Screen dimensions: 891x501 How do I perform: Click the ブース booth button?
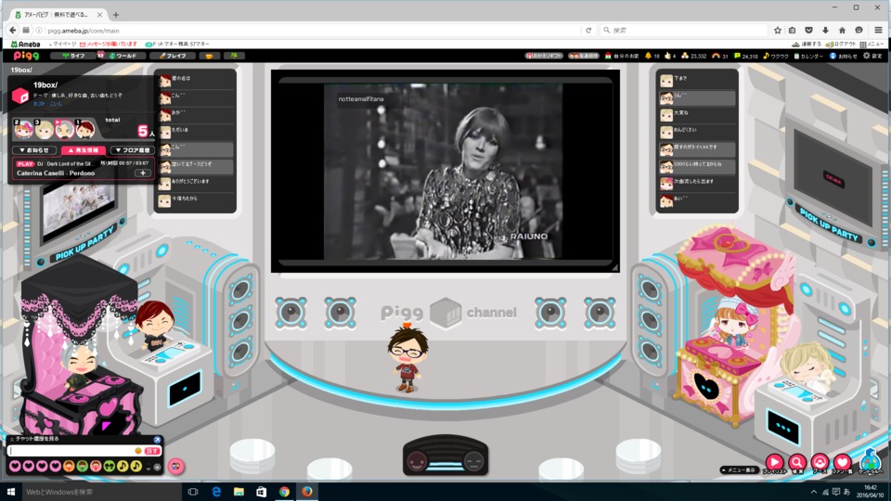[x=820, y=463]
